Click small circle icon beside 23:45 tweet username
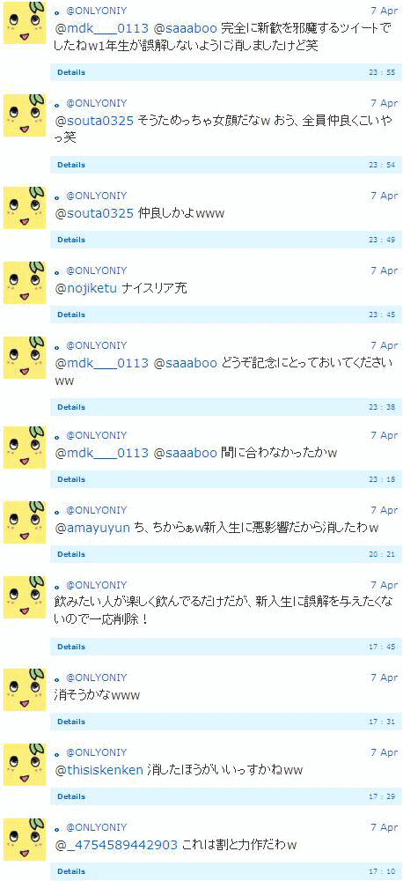 (57, 272)
